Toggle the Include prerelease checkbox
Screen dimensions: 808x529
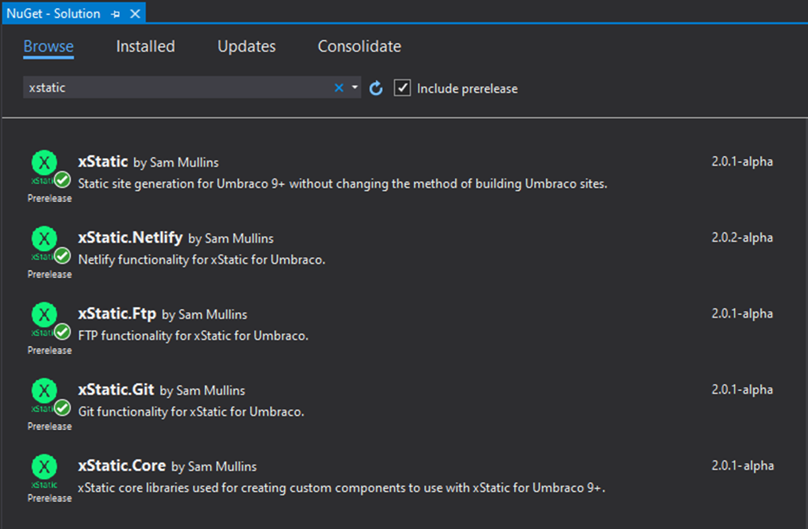[x=402, y=87]
